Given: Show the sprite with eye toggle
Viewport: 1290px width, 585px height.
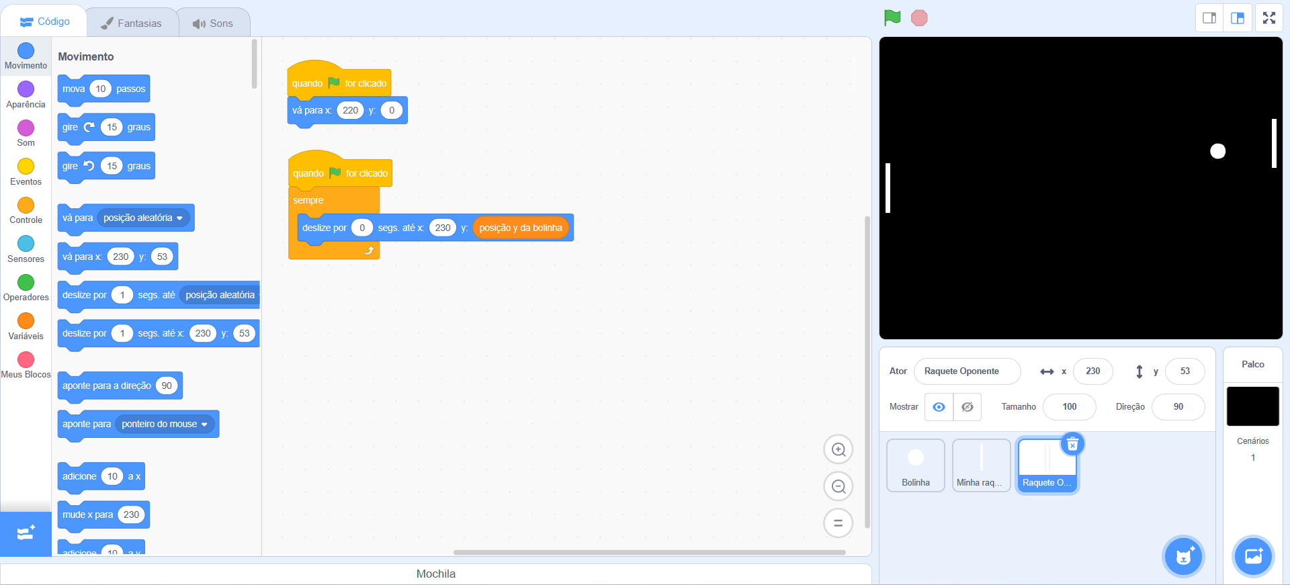Looking at the screenshot, I should [939, 407].
